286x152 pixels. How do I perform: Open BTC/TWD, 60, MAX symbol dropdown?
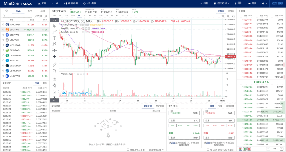coord(94,21)
